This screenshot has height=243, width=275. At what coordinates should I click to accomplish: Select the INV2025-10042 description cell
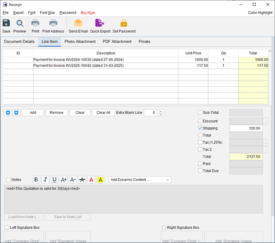click(x=106, y=66)
